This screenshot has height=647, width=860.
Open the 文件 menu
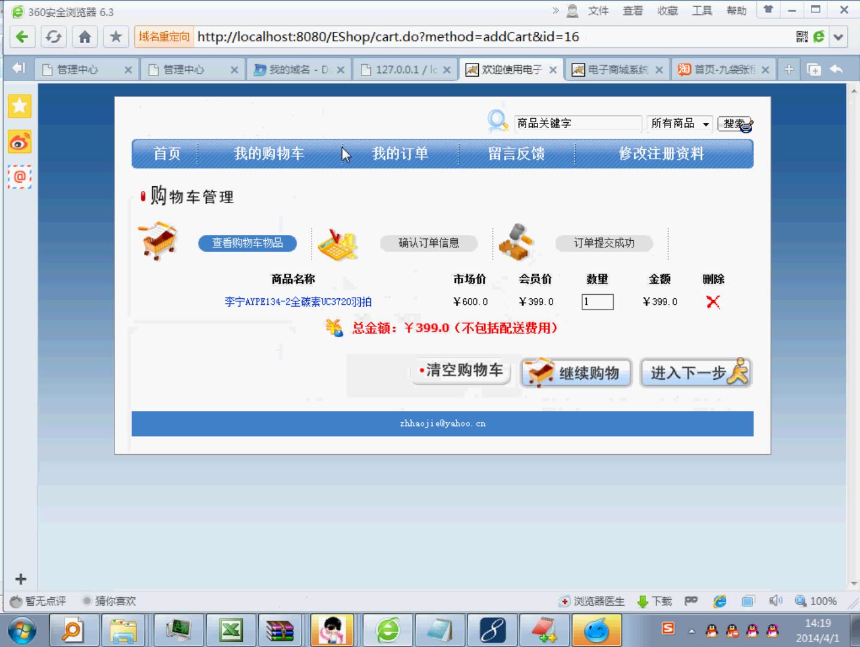[598, 11]
